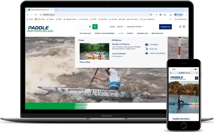Click the blue circular extension icon

coord(161,15)
